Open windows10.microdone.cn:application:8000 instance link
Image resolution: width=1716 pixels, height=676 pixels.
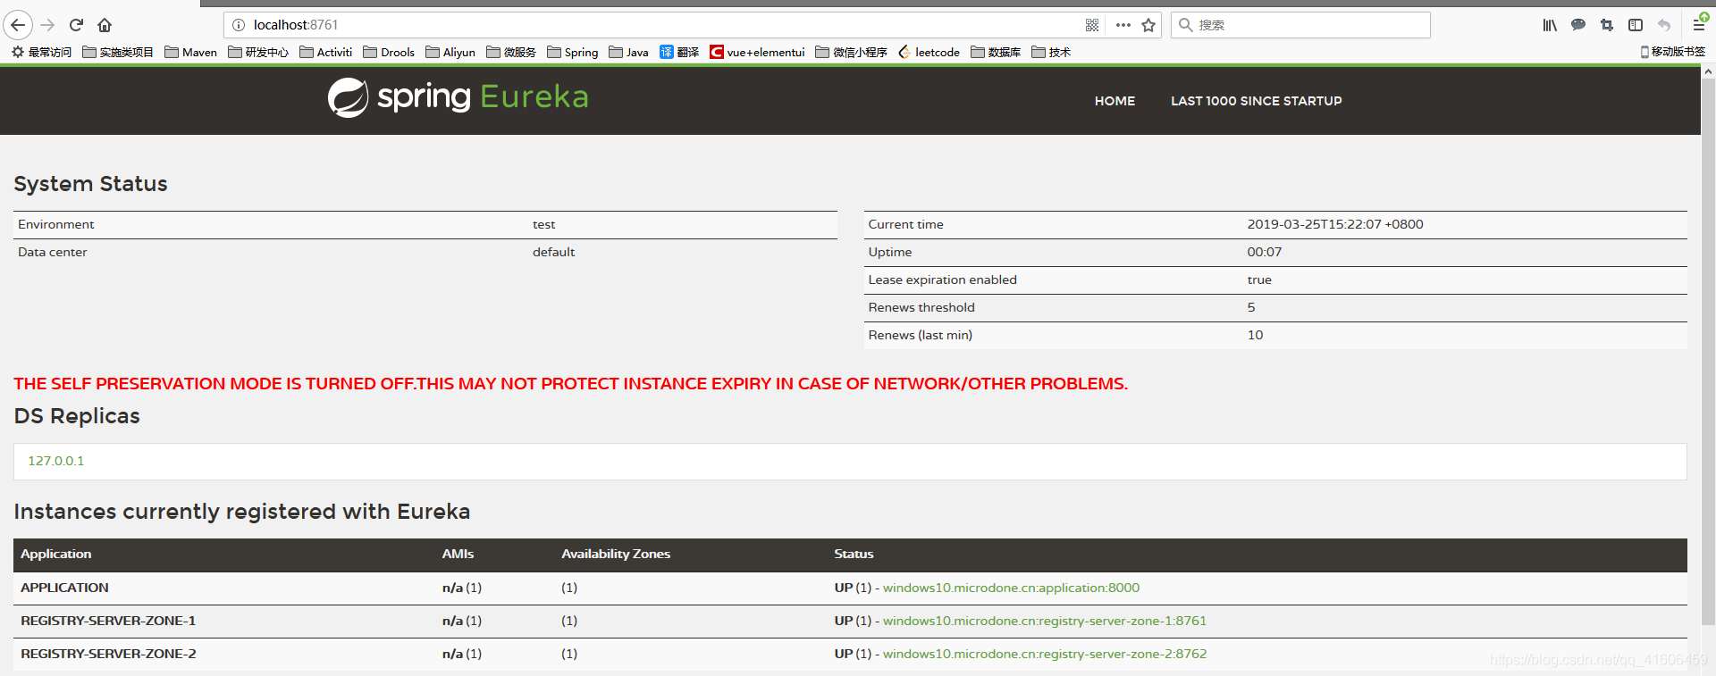(x=1011, y=588)
